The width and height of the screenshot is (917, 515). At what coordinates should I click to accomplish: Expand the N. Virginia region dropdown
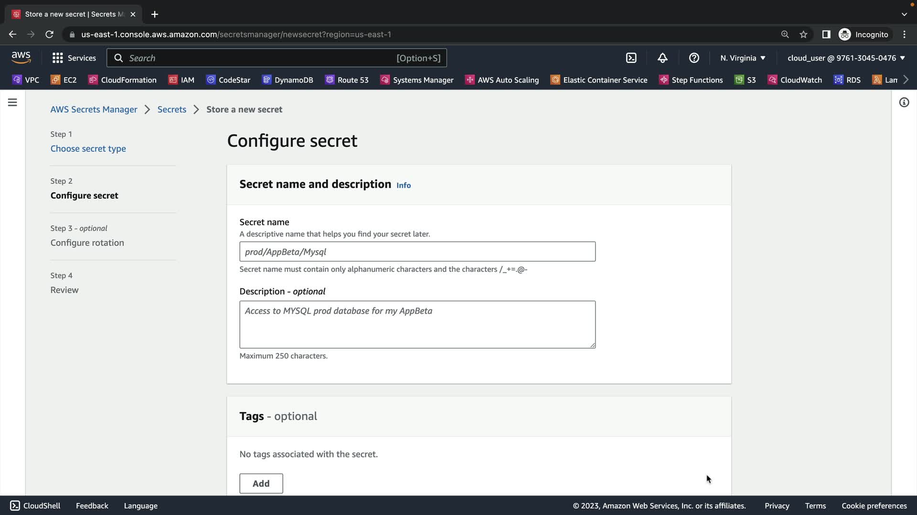click(x=743, y=58)
